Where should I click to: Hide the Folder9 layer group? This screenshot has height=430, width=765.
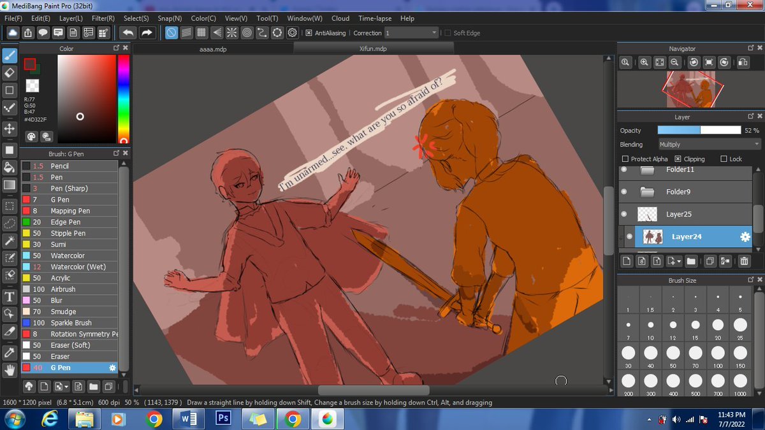point(624,192)
